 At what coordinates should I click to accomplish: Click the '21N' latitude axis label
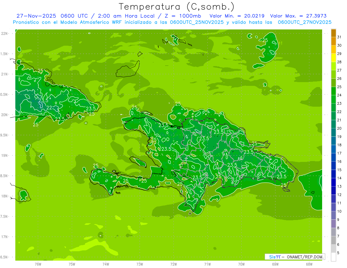click(x=4, y=74)
